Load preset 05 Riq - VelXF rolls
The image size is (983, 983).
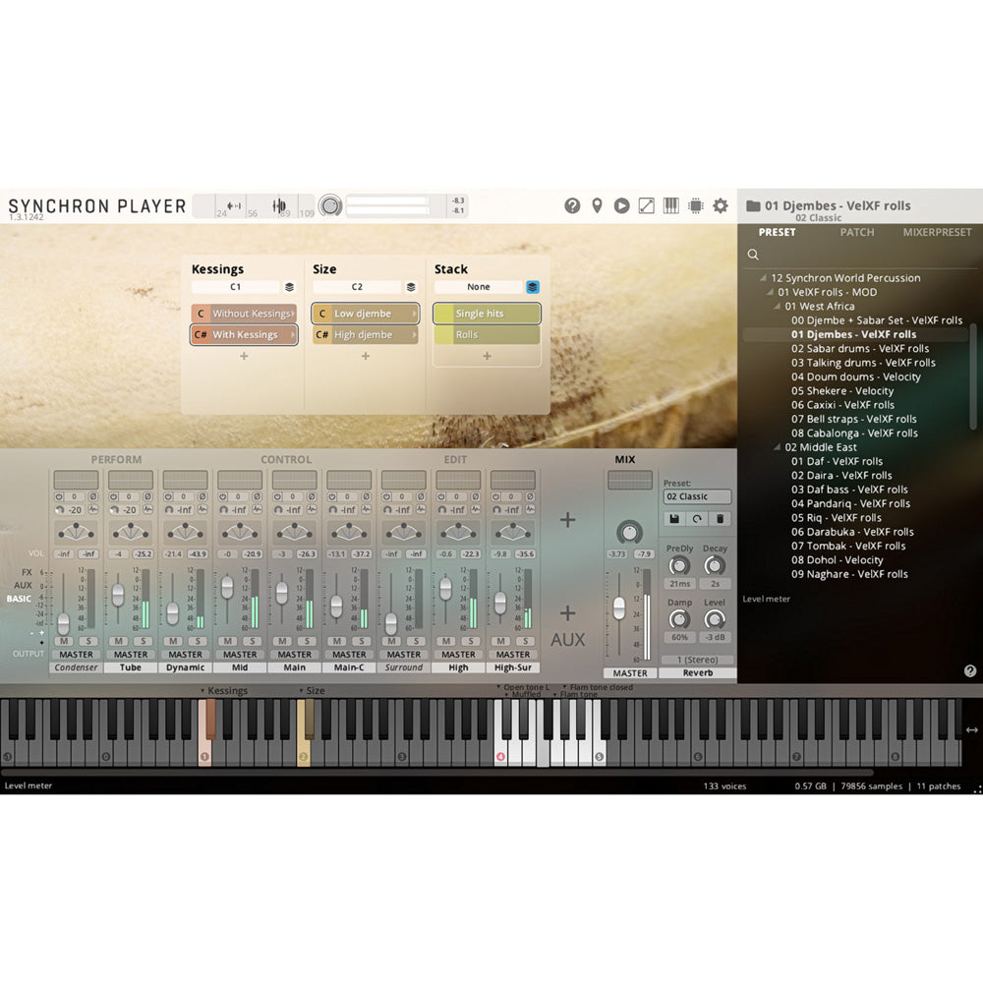click(x=836, y=518)
